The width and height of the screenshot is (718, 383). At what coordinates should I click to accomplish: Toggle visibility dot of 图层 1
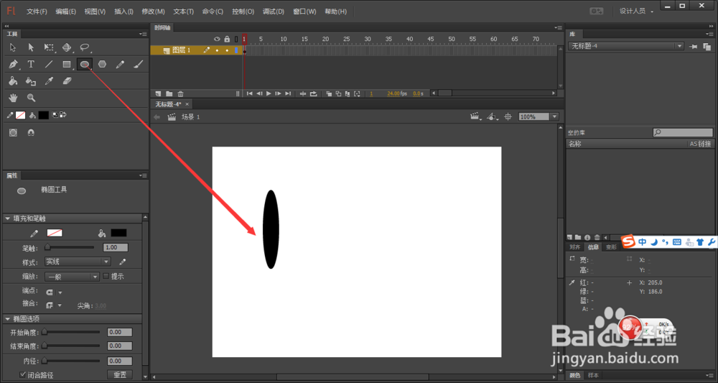click(x=217, y=50)
